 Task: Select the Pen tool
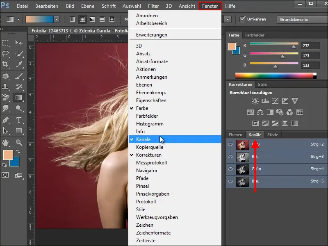pos(5,120)
